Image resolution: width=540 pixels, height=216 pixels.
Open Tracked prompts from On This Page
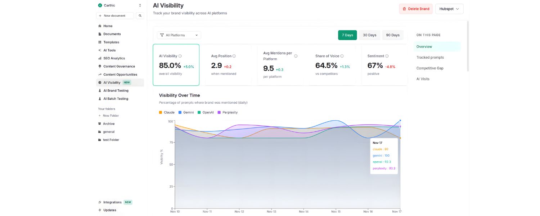(430, 57)
